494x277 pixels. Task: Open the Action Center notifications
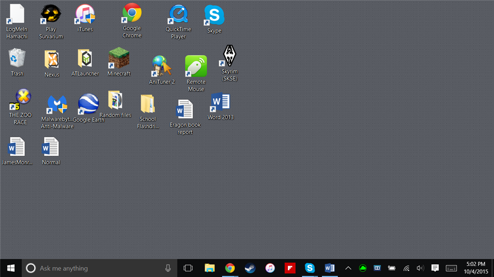[x=435, y=268]
